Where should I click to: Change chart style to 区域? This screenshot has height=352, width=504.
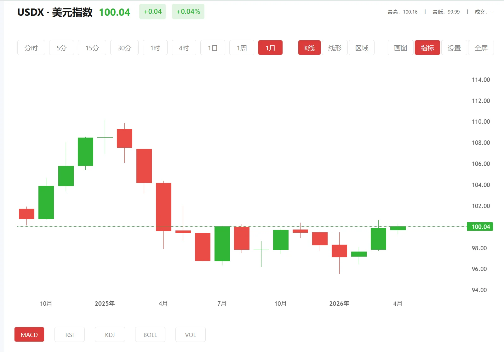(362, 48)
